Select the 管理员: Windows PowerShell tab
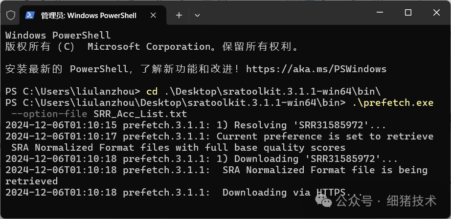 88,15
